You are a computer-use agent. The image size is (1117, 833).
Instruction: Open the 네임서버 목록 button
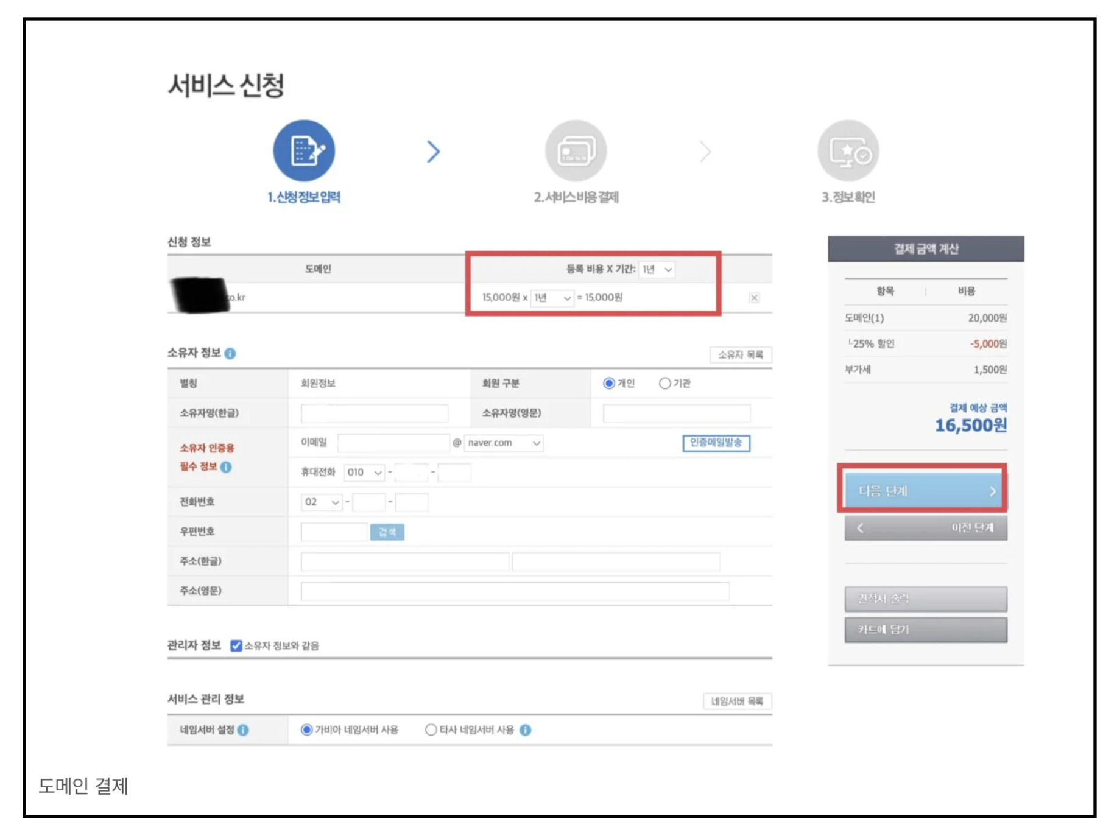[x=737, y=701]
